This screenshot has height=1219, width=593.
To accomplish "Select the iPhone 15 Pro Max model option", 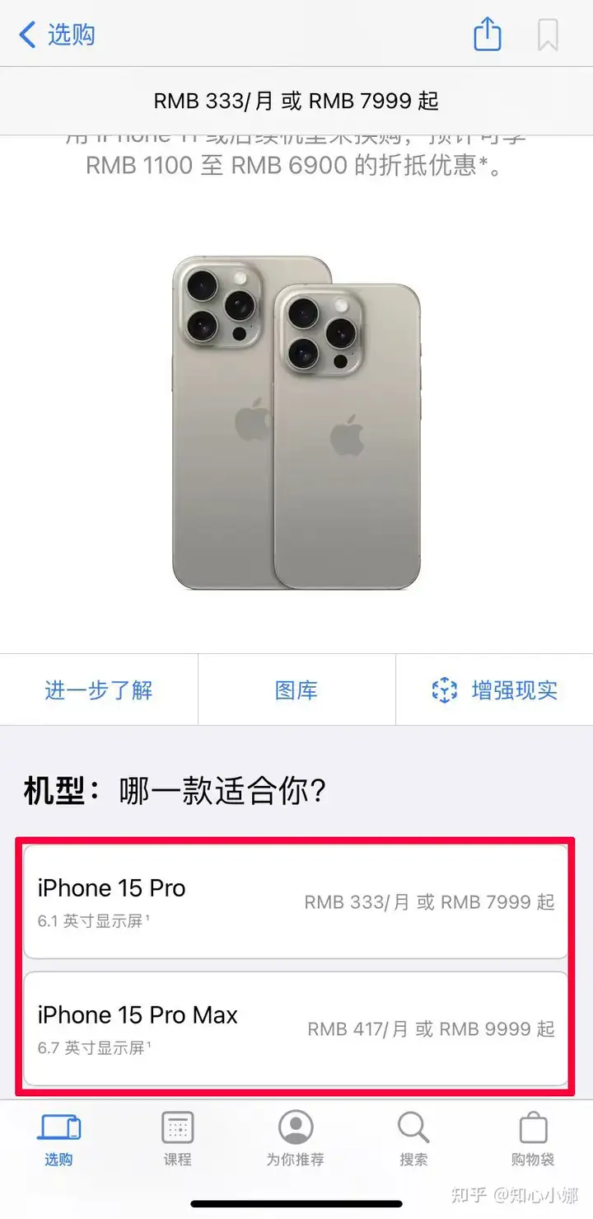I will coord(296,1028).
